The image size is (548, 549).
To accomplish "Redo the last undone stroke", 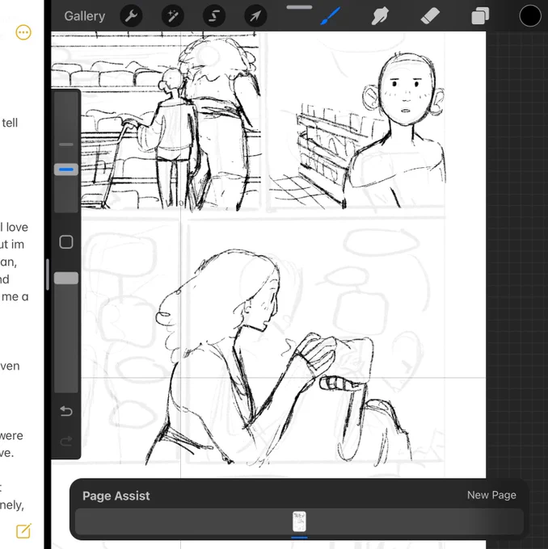I will pyautogui.click(x=66, y=441).
